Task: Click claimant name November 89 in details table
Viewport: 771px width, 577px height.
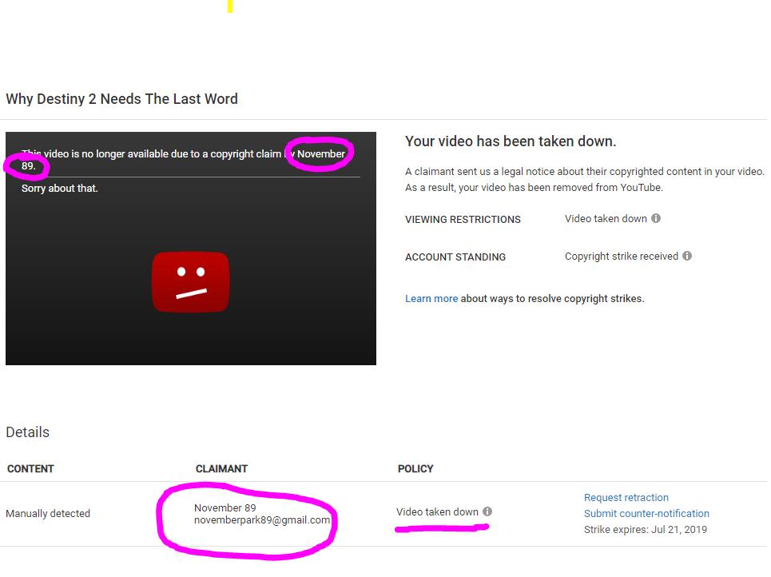Action: 225,507
